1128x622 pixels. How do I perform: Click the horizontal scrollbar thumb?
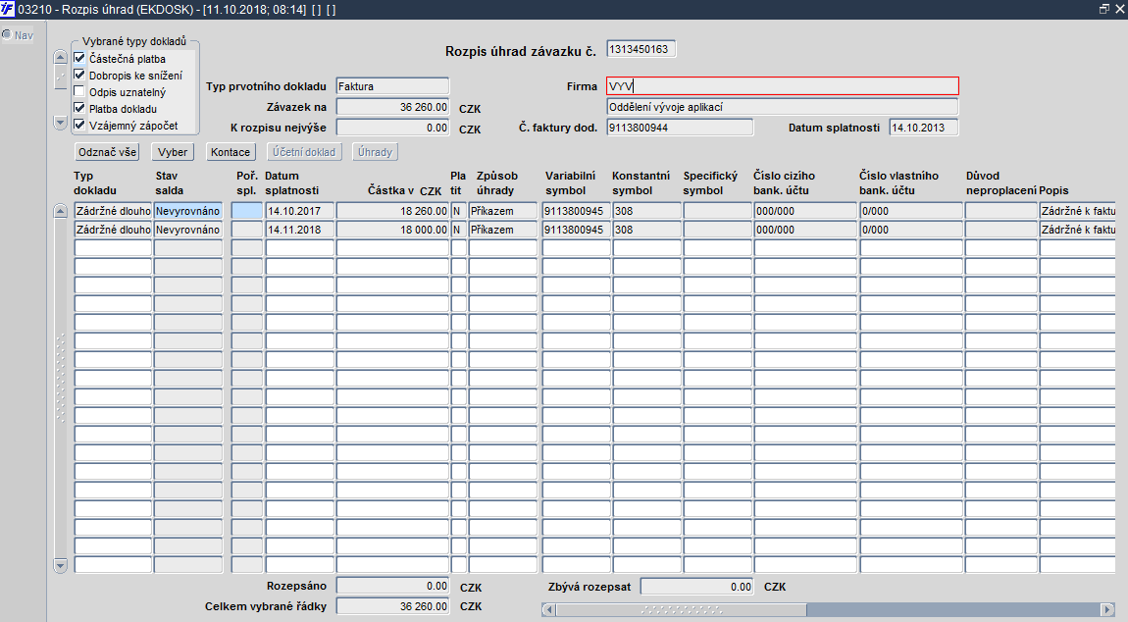pos(682,609)
